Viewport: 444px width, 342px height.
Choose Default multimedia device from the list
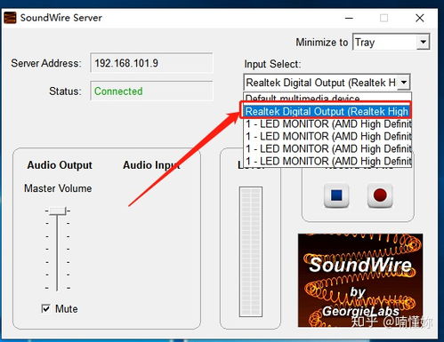point(327,98)
